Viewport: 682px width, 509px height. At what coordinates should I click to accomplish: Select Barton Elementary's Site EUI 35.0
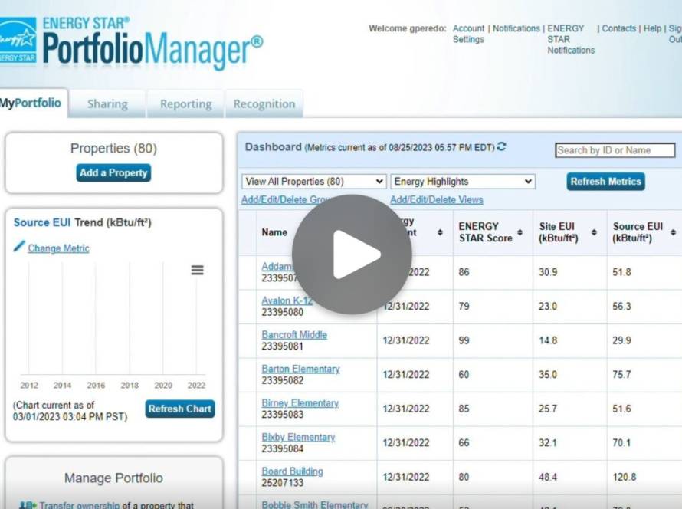pos(548,375)
